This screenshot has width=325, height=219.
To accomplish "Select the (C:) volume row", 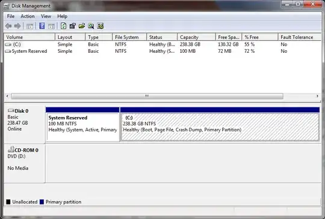I will coord(162,44).
